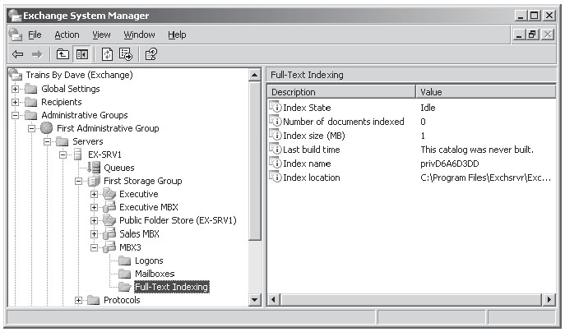565x332 pixels.
Task: Select the Queues tree item
Action: (119, 168)
